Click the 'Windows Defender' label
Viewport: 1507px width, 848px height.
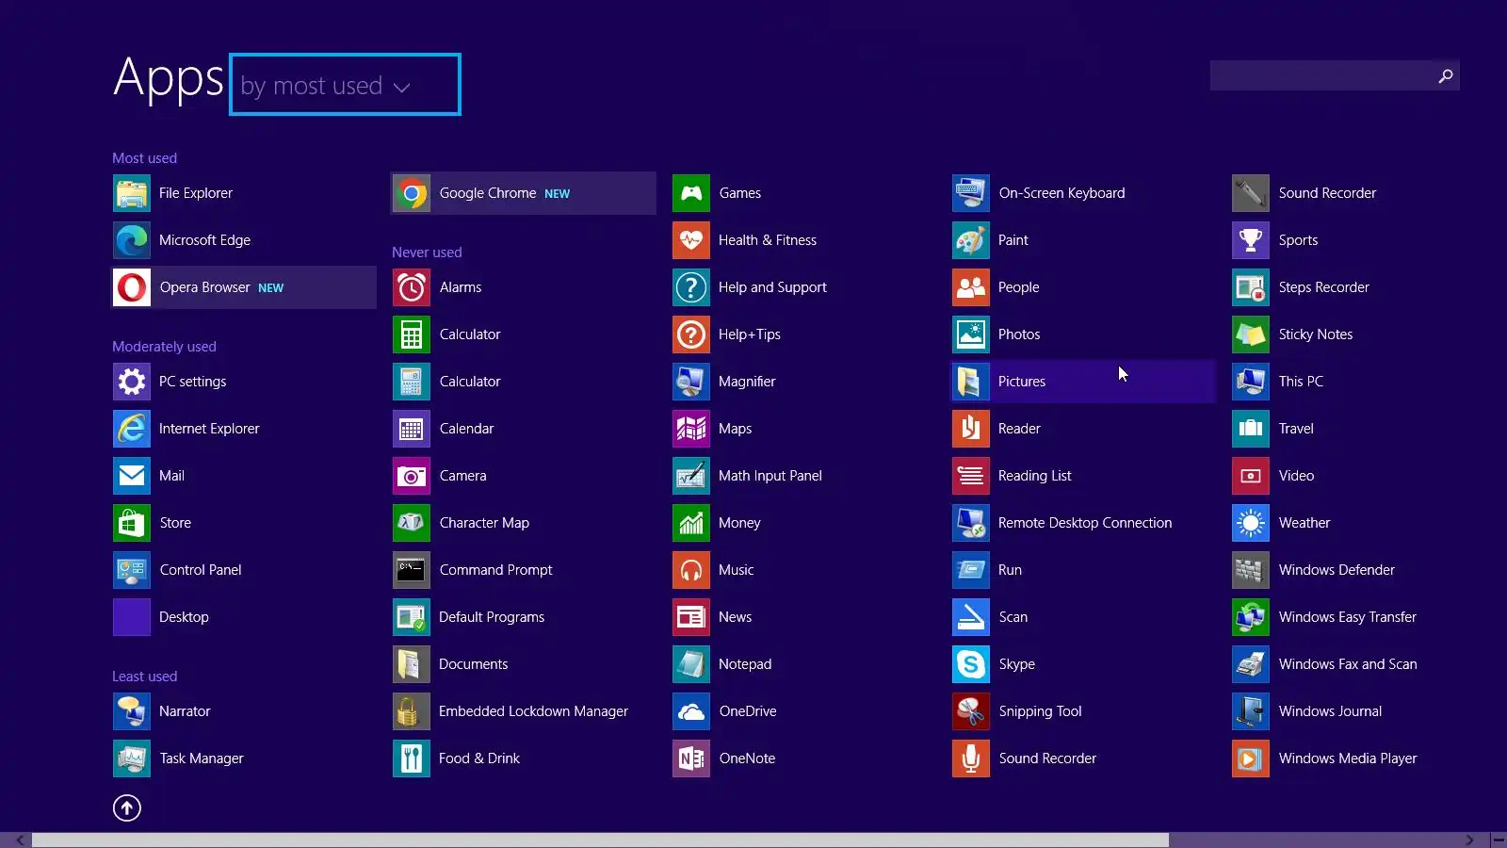click(1337, 570)
